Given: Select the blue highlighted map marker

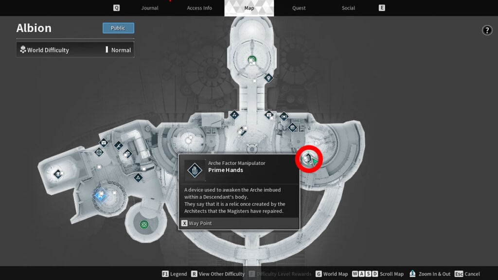Looking at the screenshot, I should click(x=101, y=194).
